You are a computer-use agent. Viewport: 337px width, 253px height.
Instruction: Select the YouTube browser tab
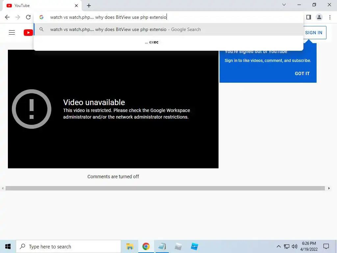click(x=42, y=6)
